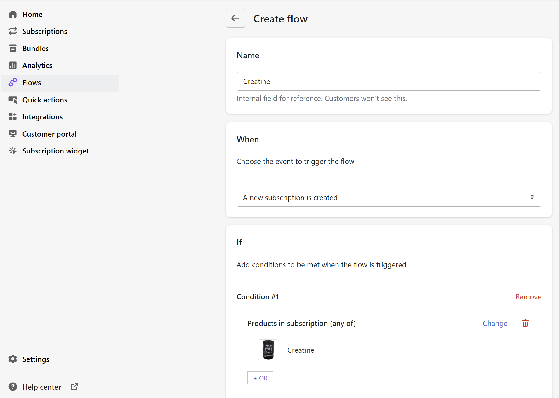Open the trigger event dropdown
This screenshot has width=559, height=398.
pos(389,198)
